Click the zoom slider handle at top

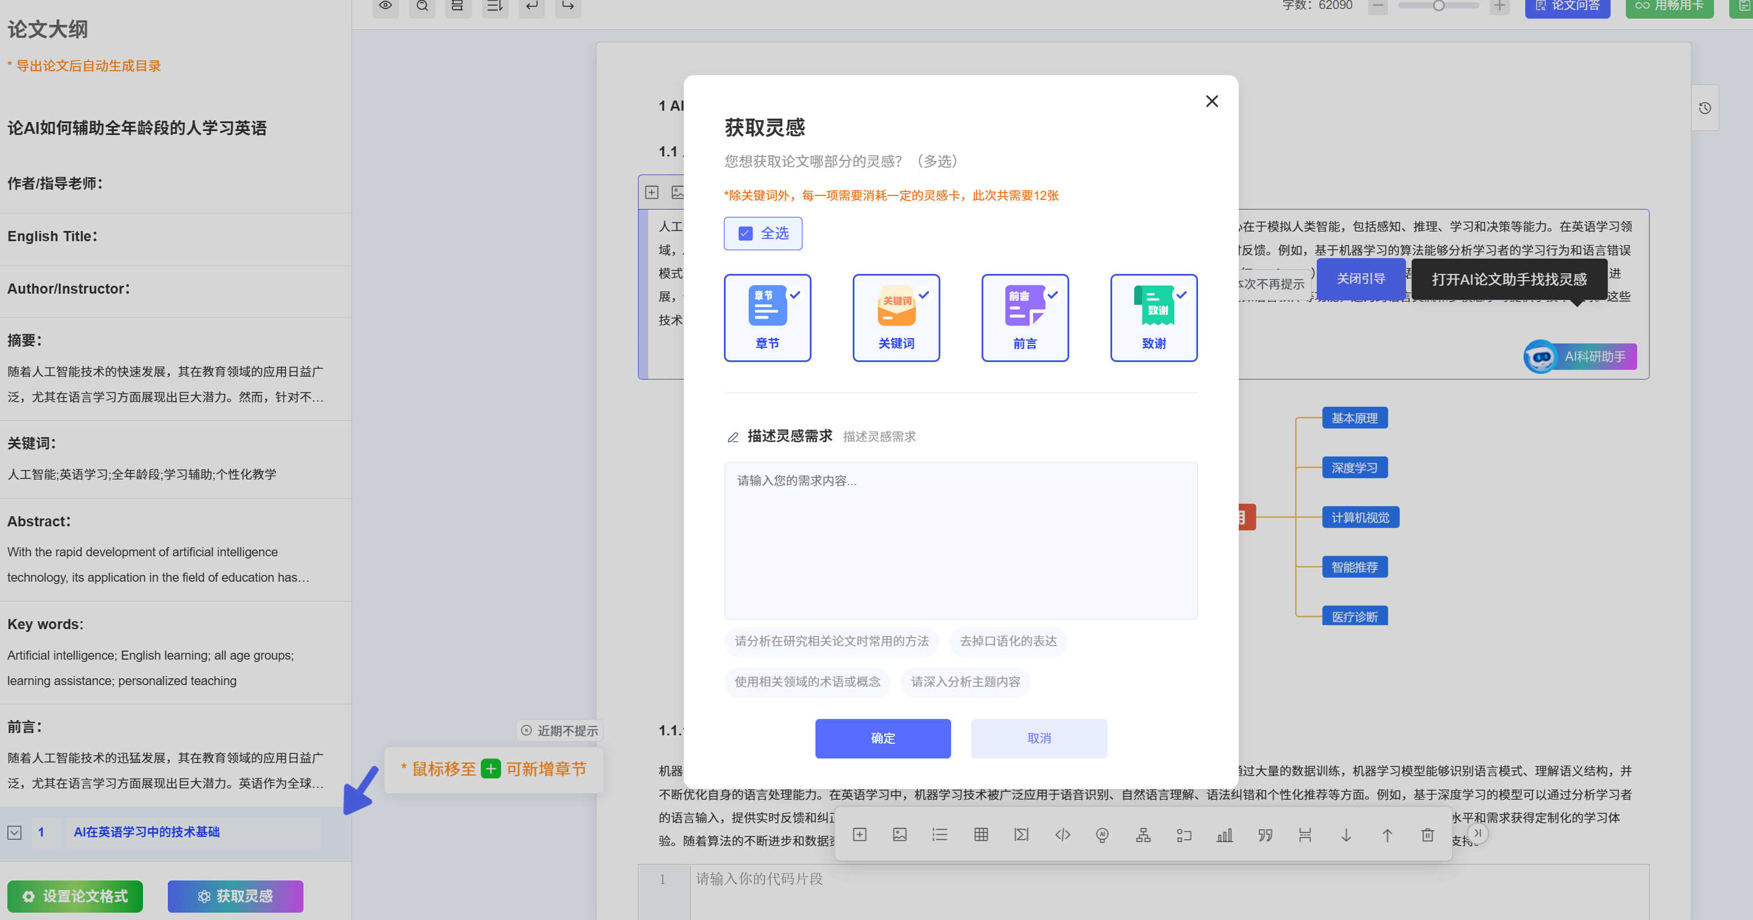(1439, 6)
